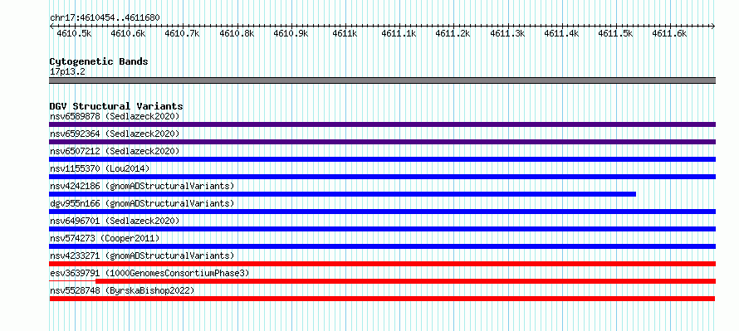This screenshot has height=331, width=739.
Task: Click the 4611.2k ruler tick label
Action: coord(453,33)
